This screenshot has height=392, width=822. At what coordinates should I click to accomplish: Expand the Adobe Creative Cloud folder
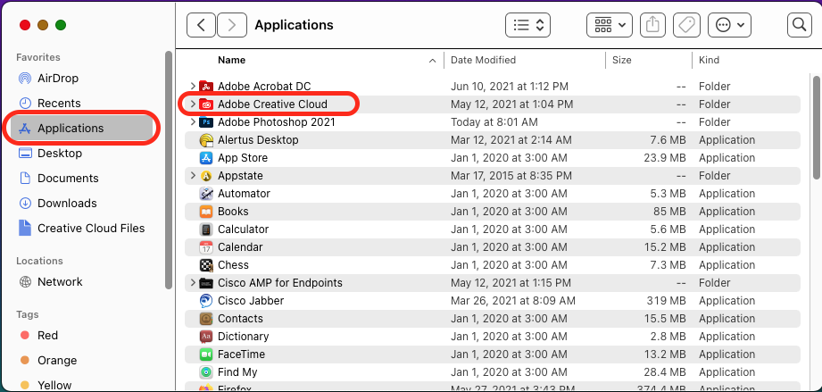[193, 104]
